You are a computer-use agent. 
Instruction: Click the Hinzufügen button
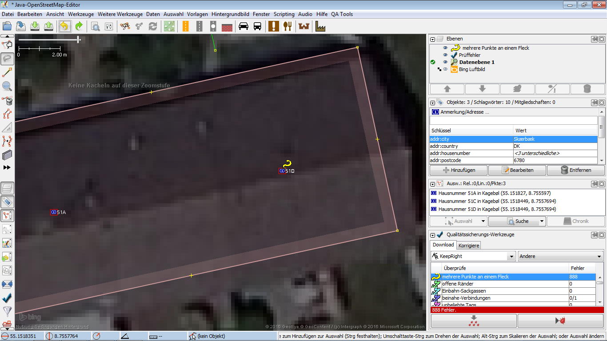459,170
